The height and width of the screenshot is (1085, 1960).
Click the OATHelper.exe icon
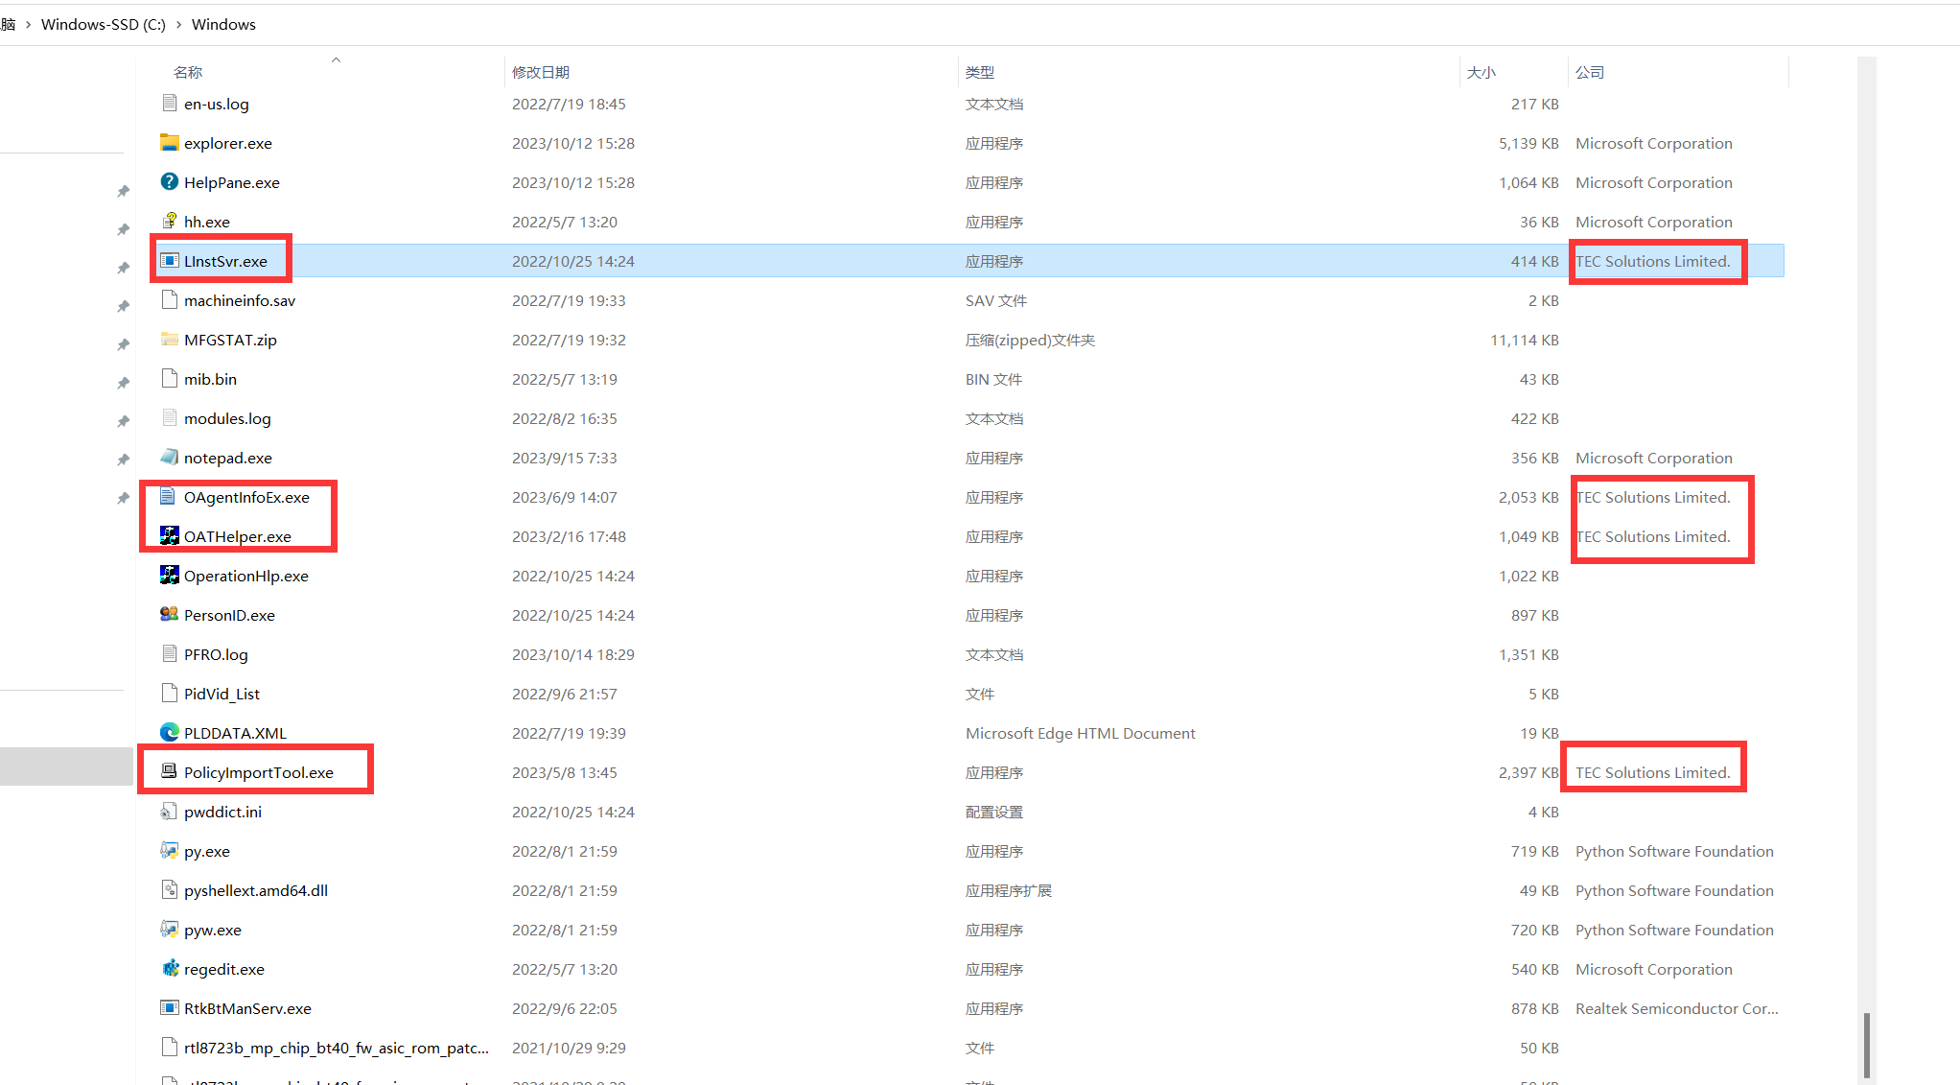170,536
